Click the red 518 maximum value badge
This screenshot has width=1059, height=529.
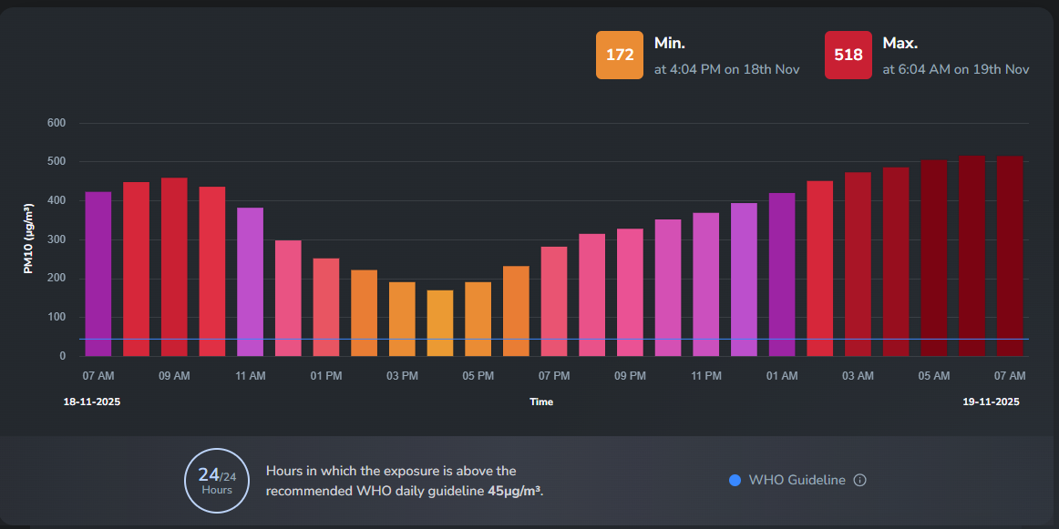(848, 55)
